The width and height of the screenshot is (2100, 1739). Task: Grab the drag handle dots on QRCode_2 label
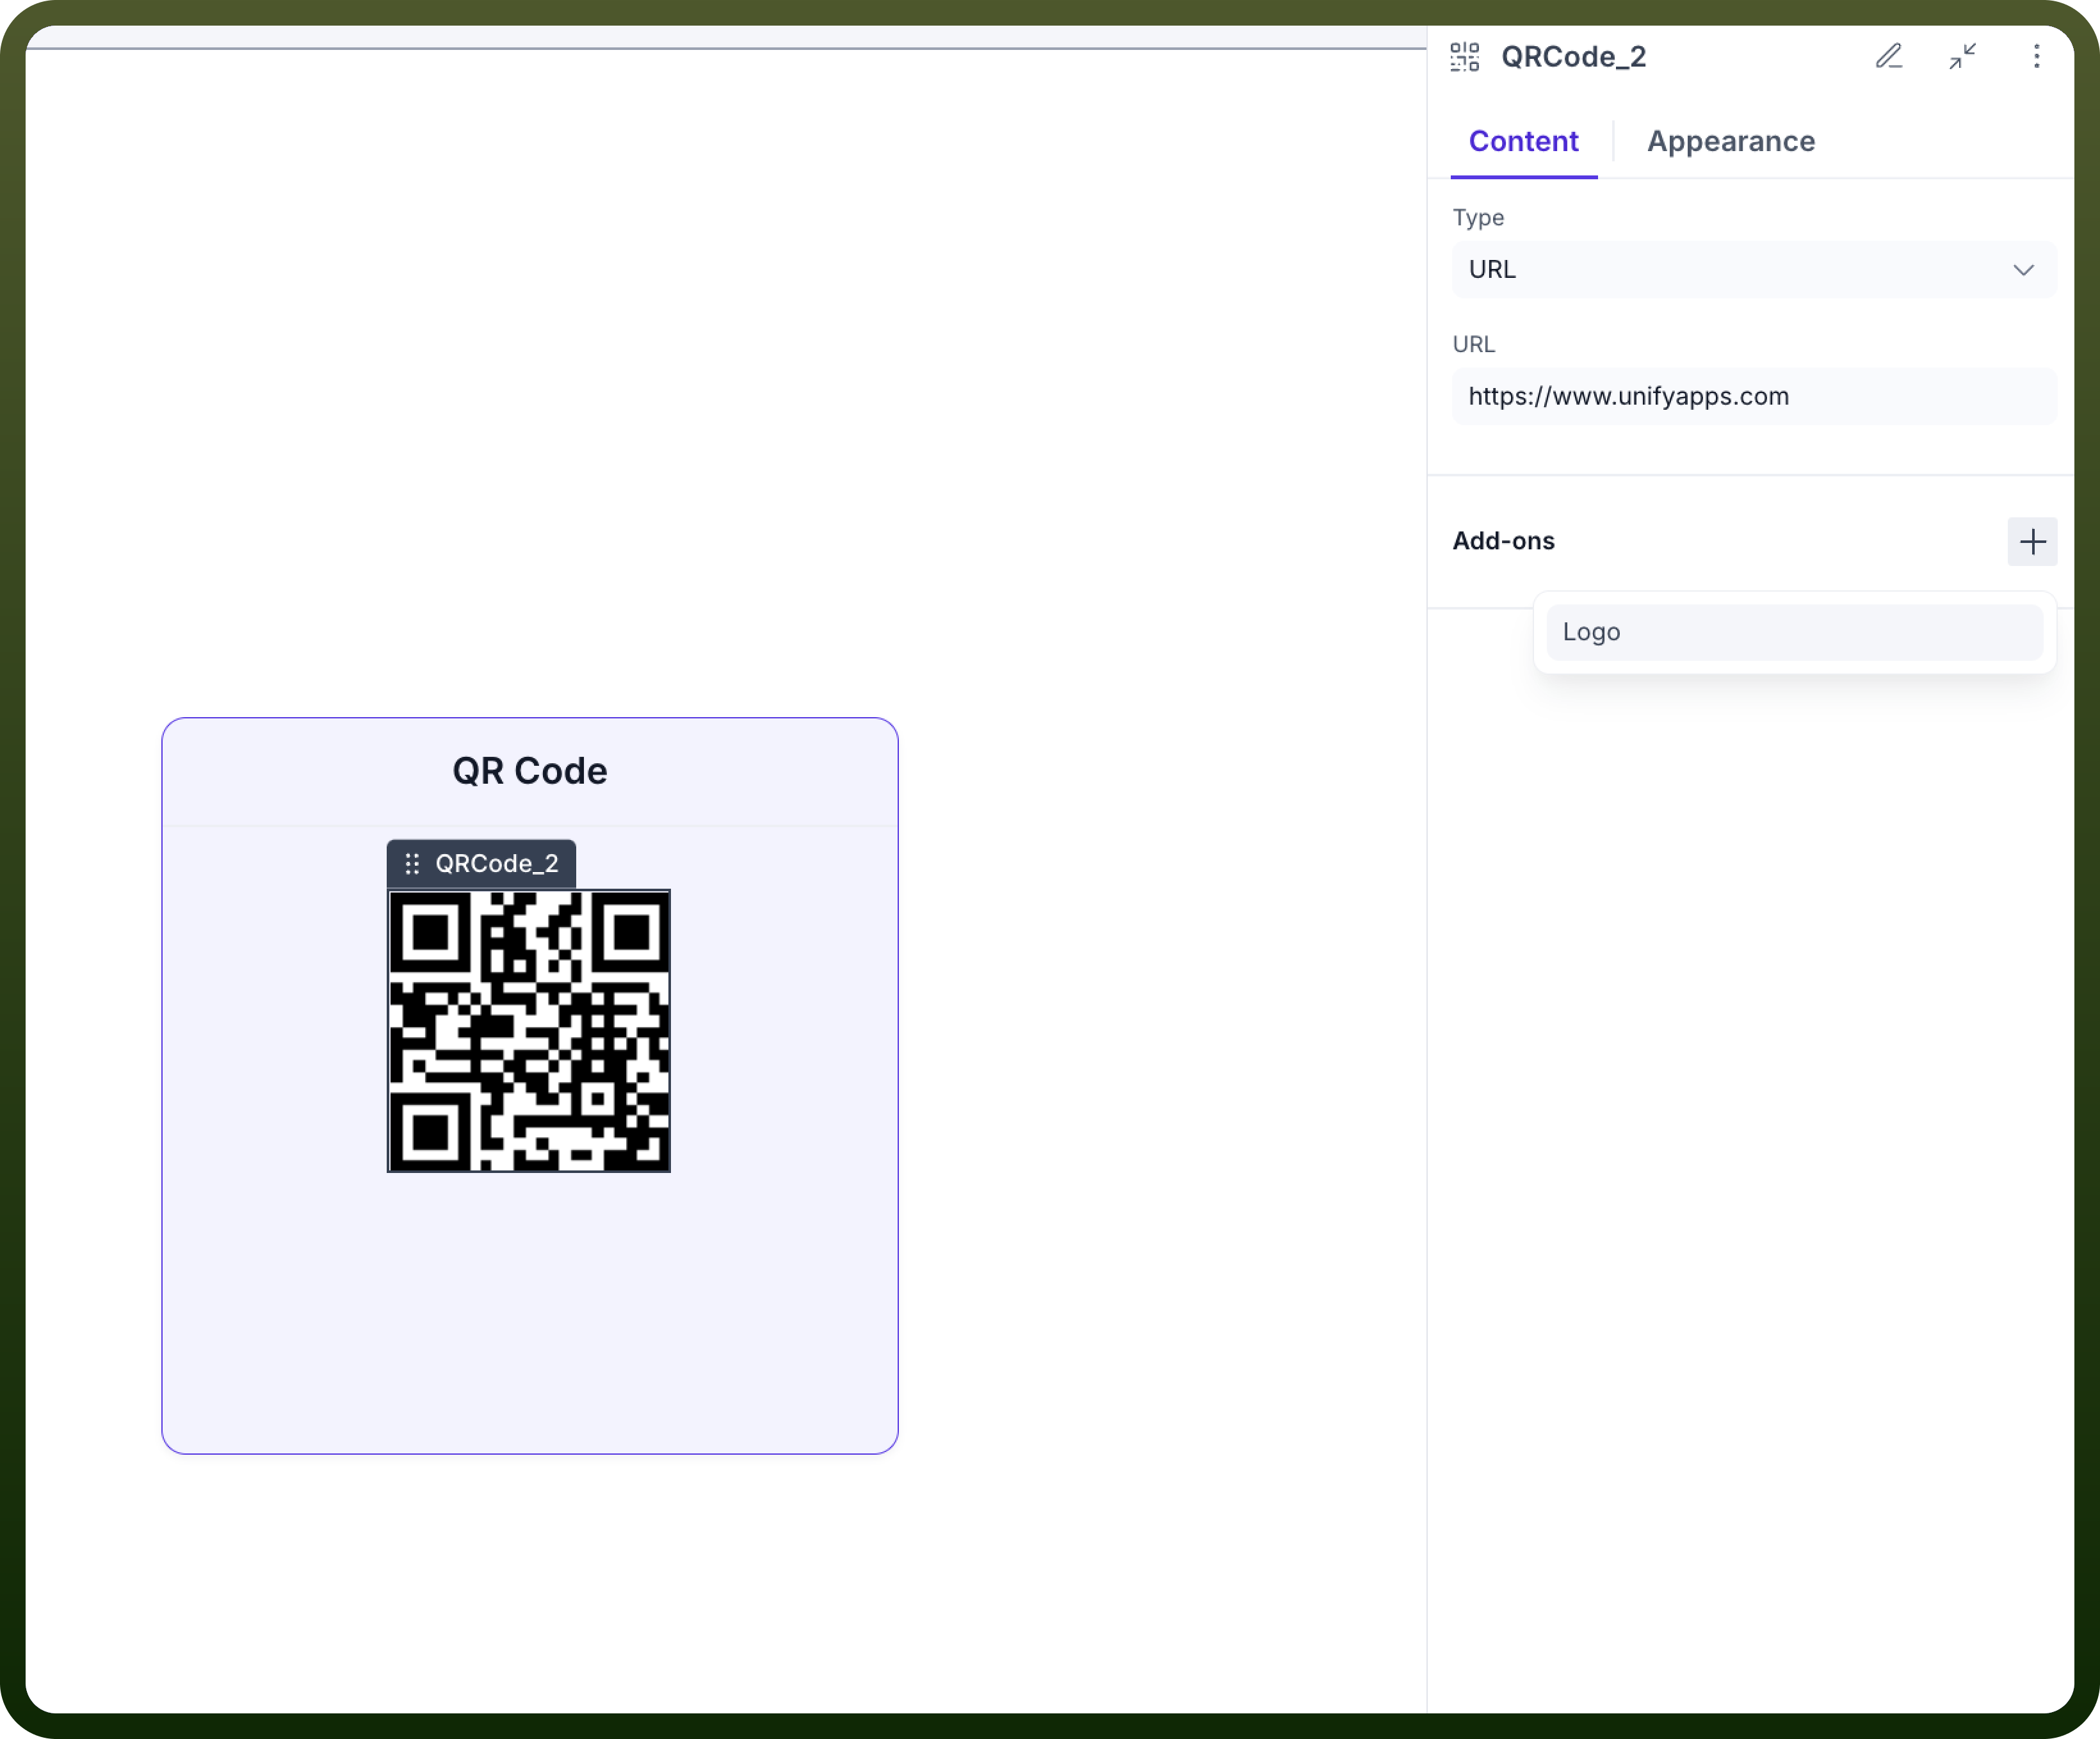pyautogui.click(x=412, y=864)
